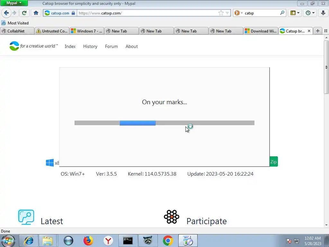The image size is (329, 247).
Task: Click the Windows logo download icon
Action: click(x=50, y=163)
